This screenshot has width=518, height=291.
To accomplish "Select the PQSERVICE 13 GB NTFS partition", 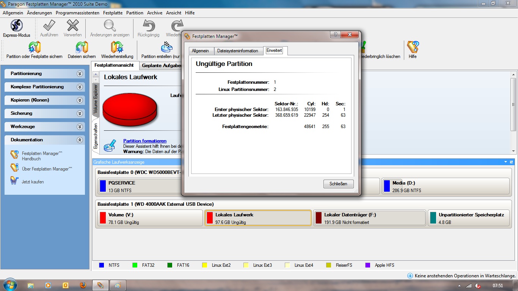I will point(140,186).
